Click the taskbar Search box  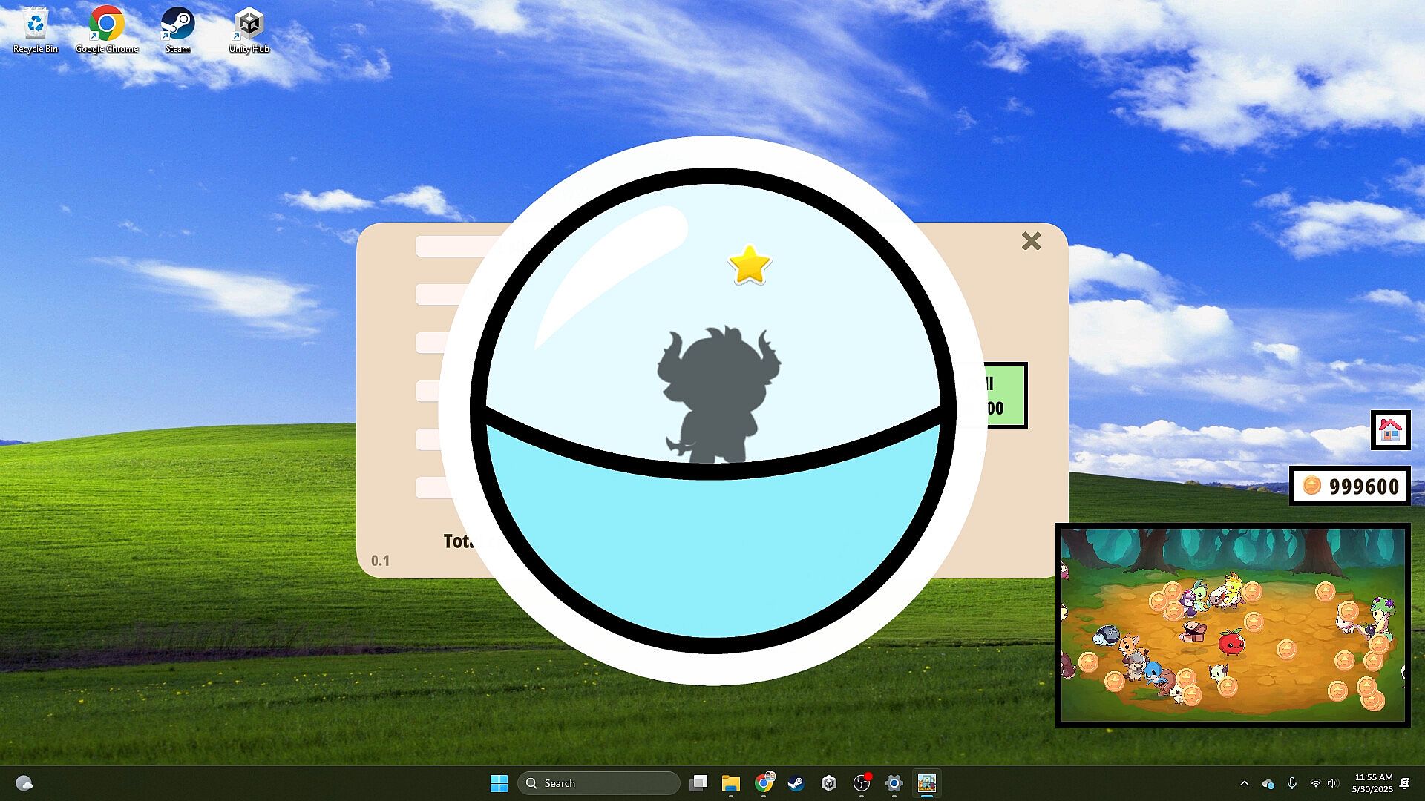click(x=598, y=783)
